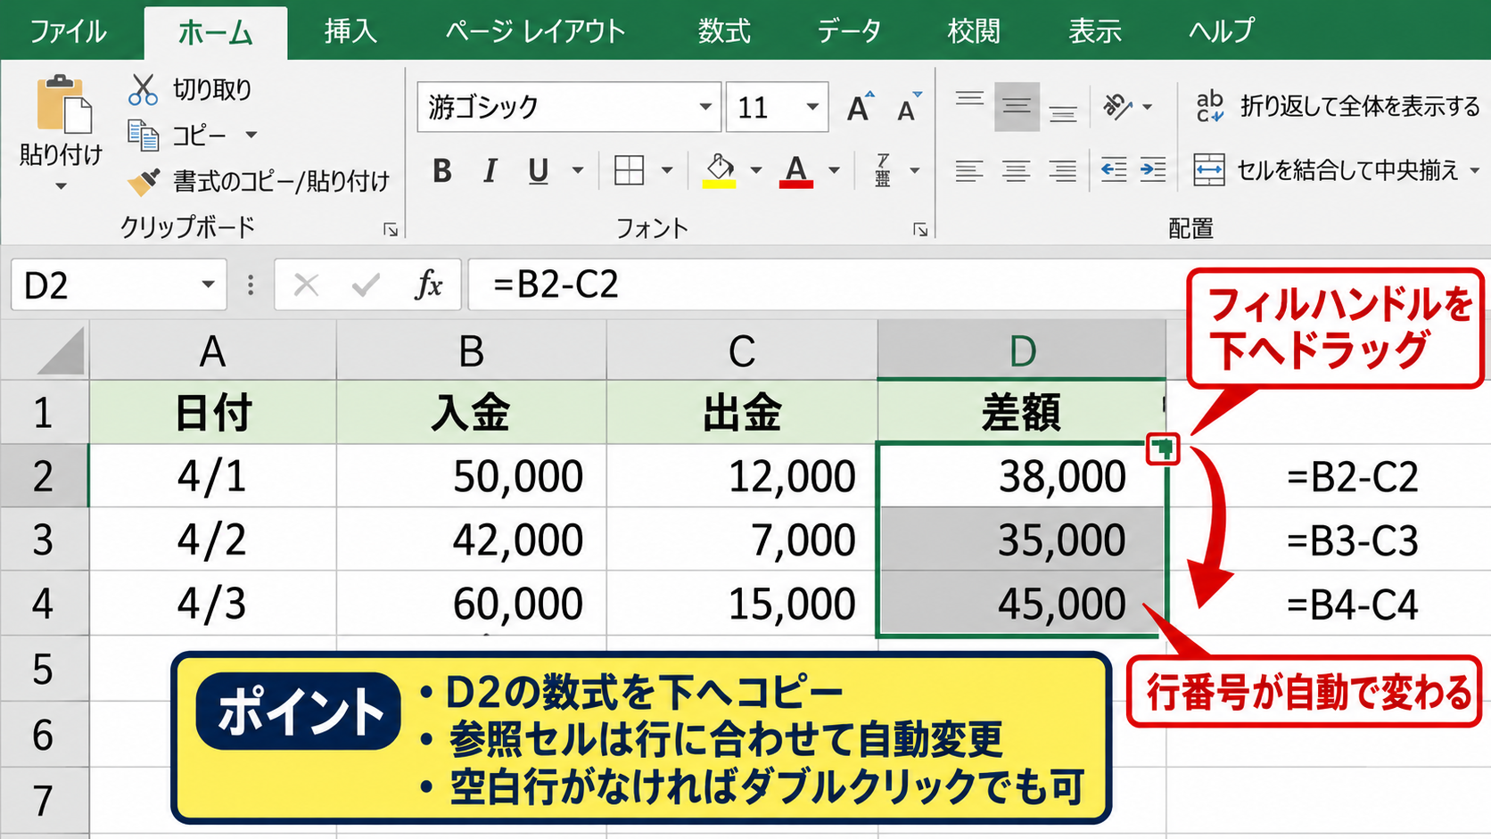Open the Clipboard group dialog launcher
Image resolution: width=1491 pixels, height=839 pixels.
(391, 229)
